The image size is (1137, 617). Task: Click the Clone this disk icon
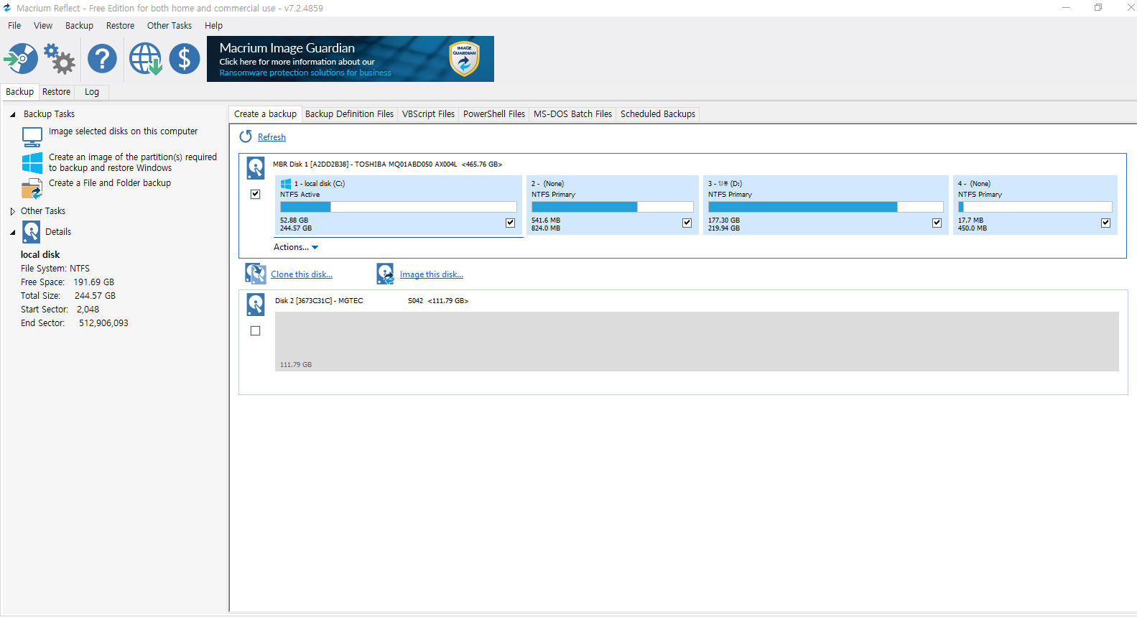pyautogui.click(x=256, y=274)
